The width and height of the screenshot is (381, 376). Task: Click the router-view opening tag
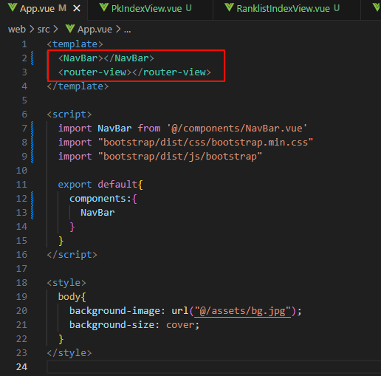[x=95, y=72]
